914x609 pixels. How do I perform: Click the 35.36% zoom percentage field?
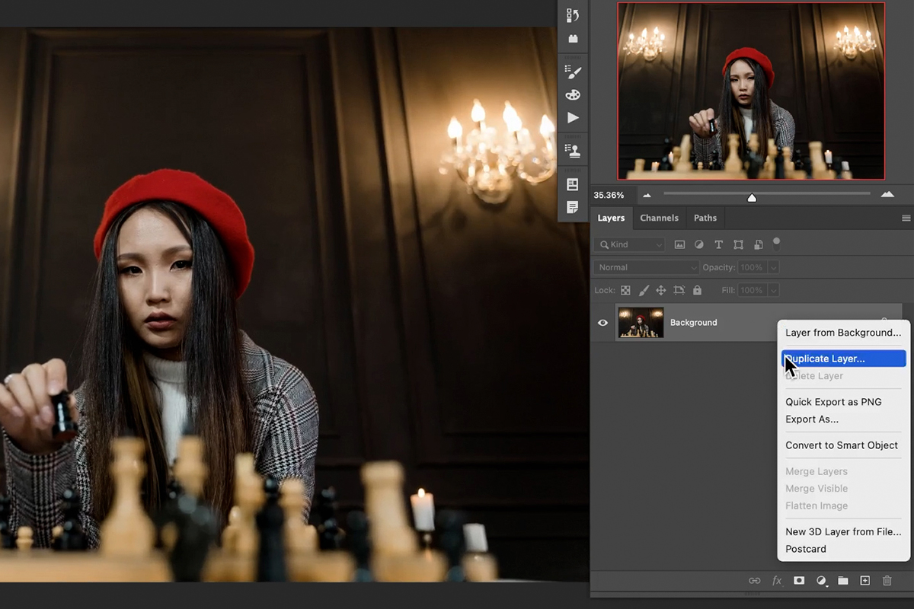609,195
